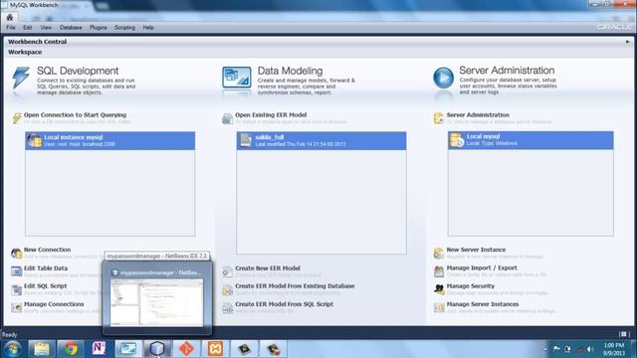
Task: Open Manage Server Instances
Action: coord(483,304)
